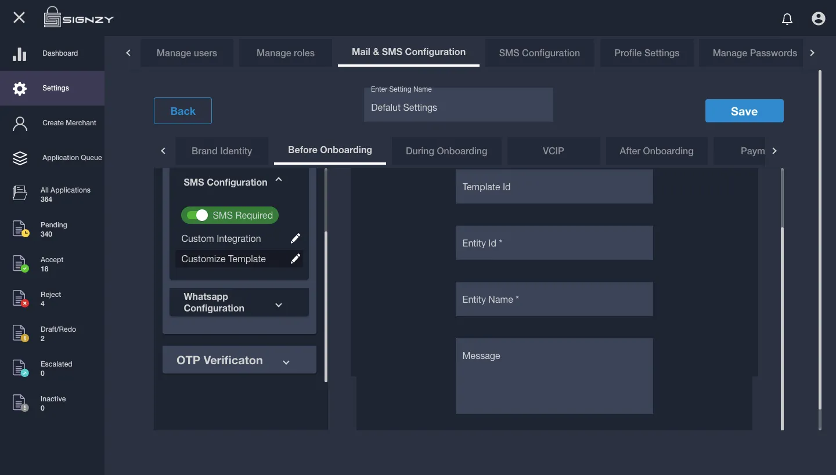Open the notifications bell

(787, 19)
